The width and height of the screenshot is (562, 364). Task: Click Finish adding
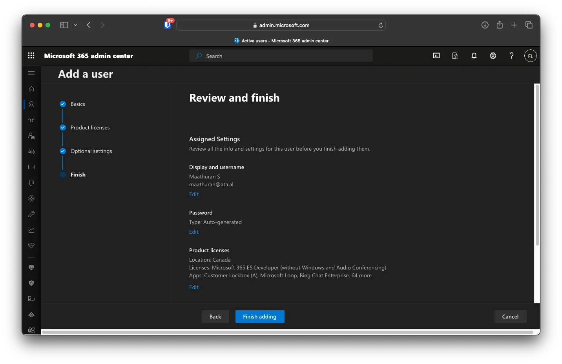[x=260, y=317]
